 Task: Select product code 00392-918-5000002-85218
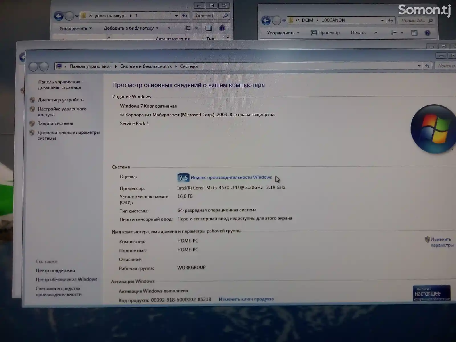point(181,300)
